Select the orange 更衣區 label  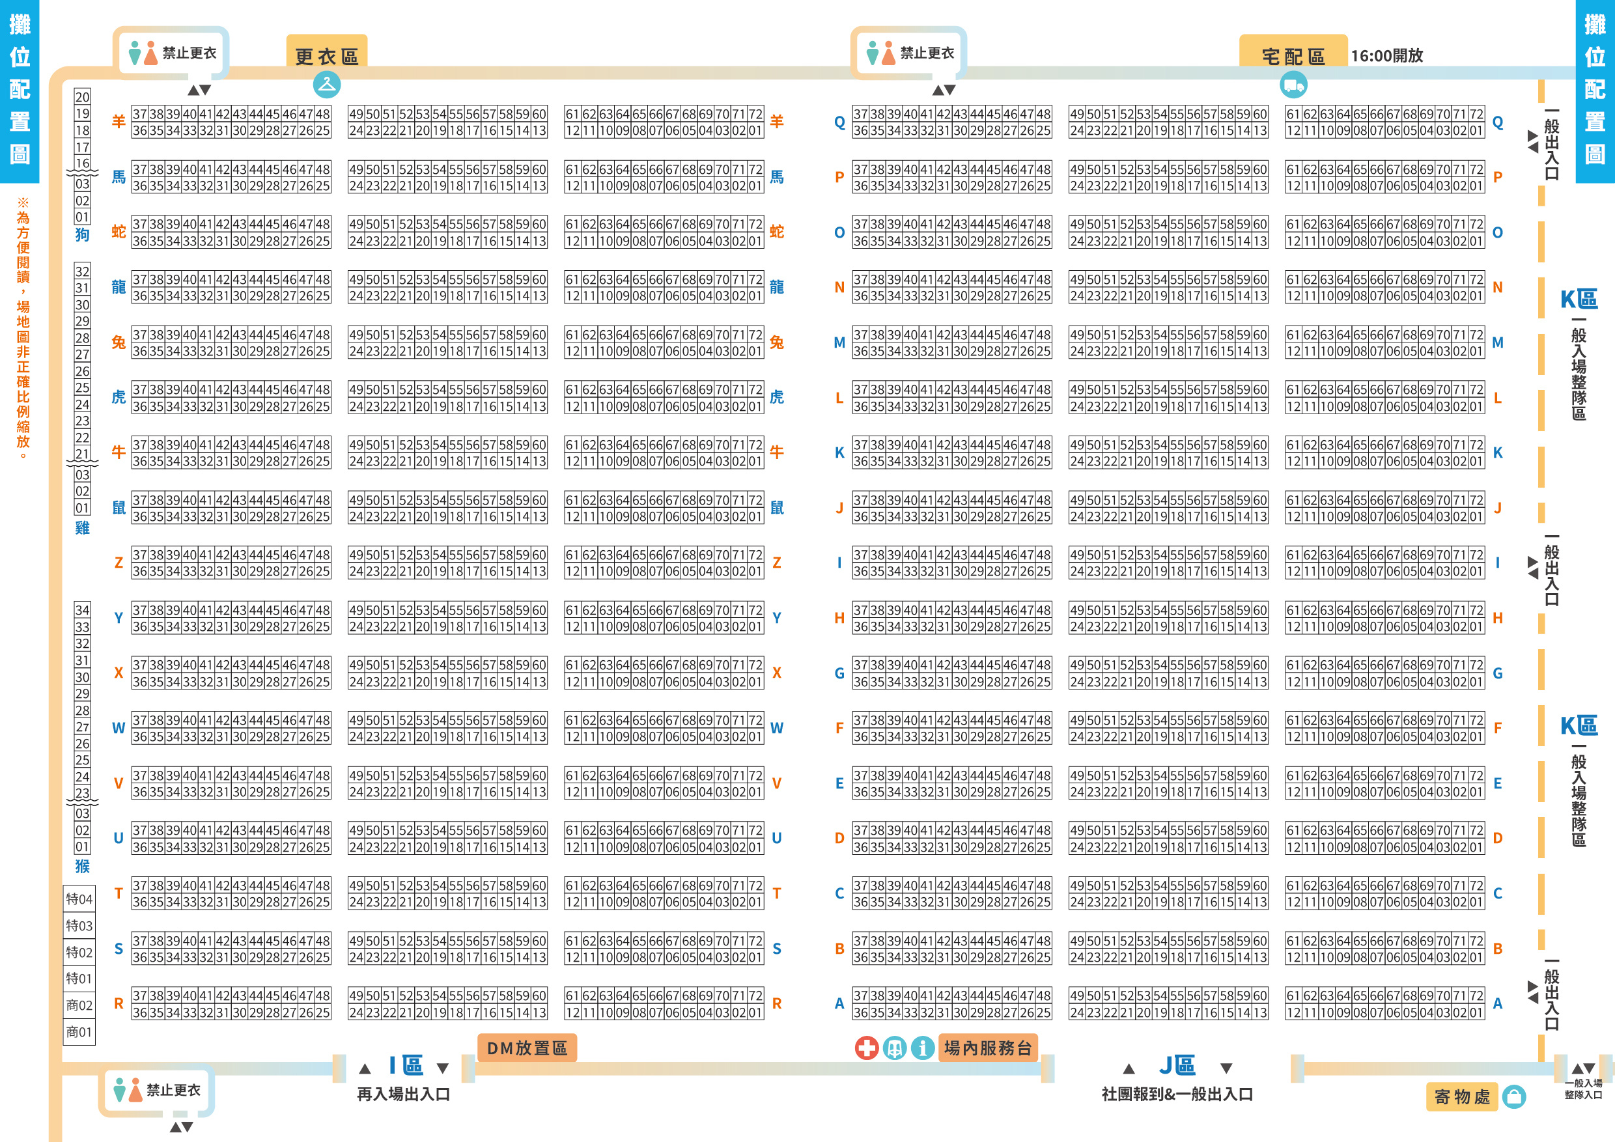[326, 56]
